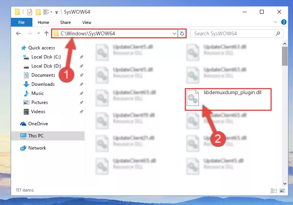Click the folder icon in address bar

coord(56,33)
